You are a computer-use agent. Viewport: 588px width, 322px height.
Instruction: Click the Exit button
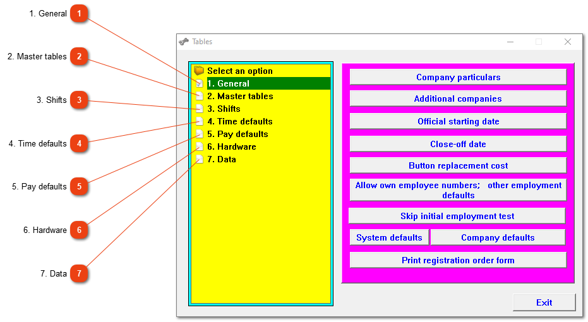point(544,302)
